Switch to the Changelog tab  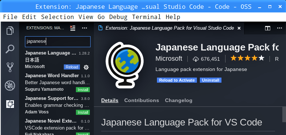pyautogui.click(x=179, y=101)
